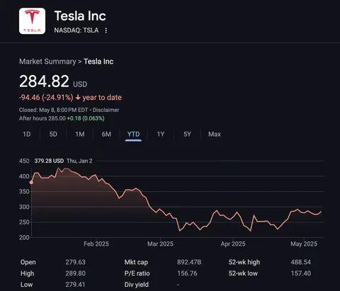The height and width of the screenshot is (291, 340).
Task: Click the NASDAQ: TSLA ticker text
Action: (76, 30)
